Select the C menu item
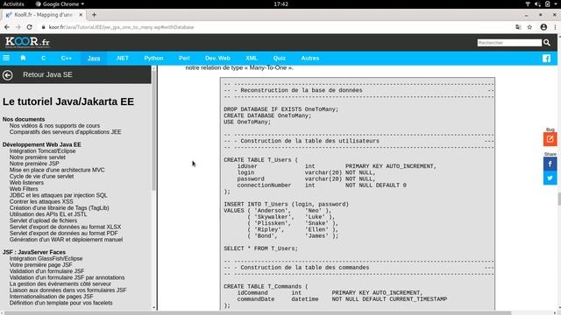 [43, 58]
